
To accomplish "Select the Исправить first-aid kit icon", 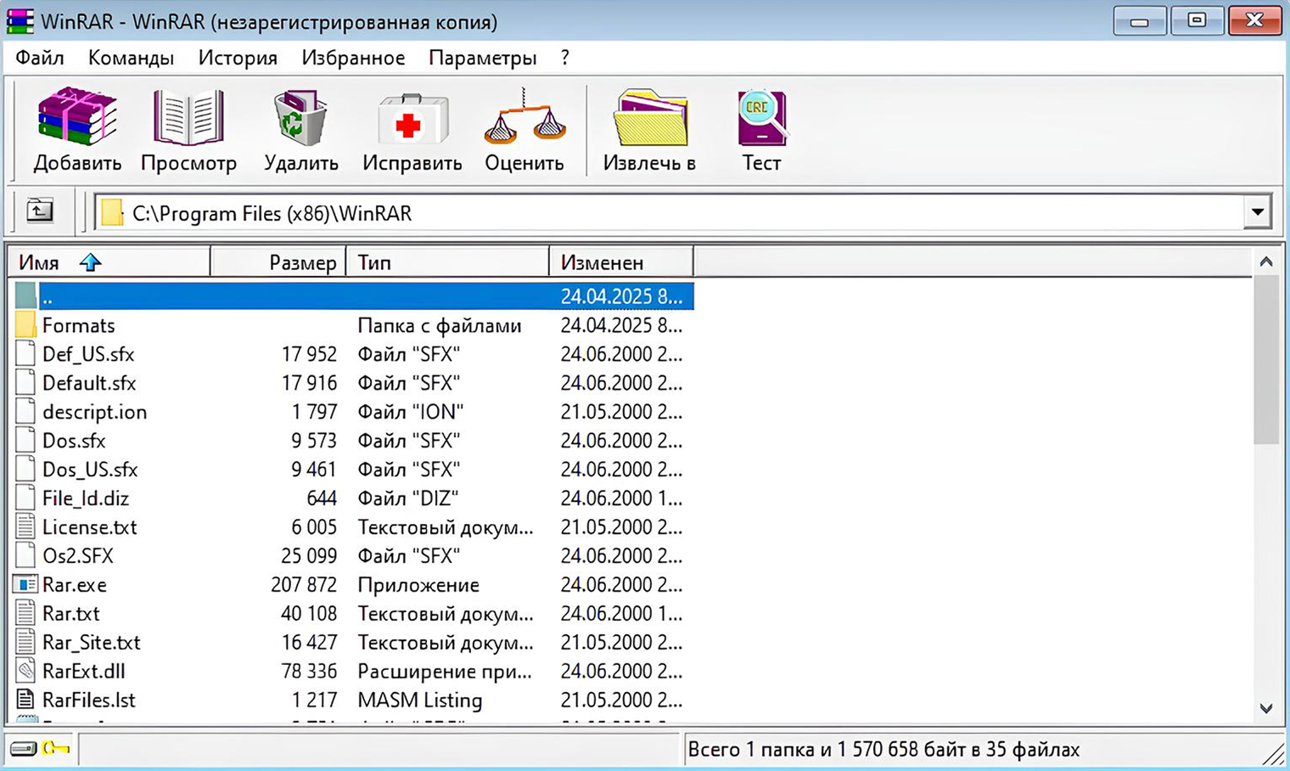I will coord(412,118).
